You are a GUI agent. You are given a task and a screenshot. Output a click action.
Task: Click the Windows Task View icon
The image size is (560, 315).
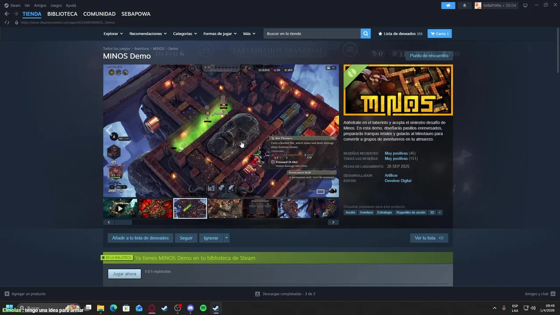88,308
